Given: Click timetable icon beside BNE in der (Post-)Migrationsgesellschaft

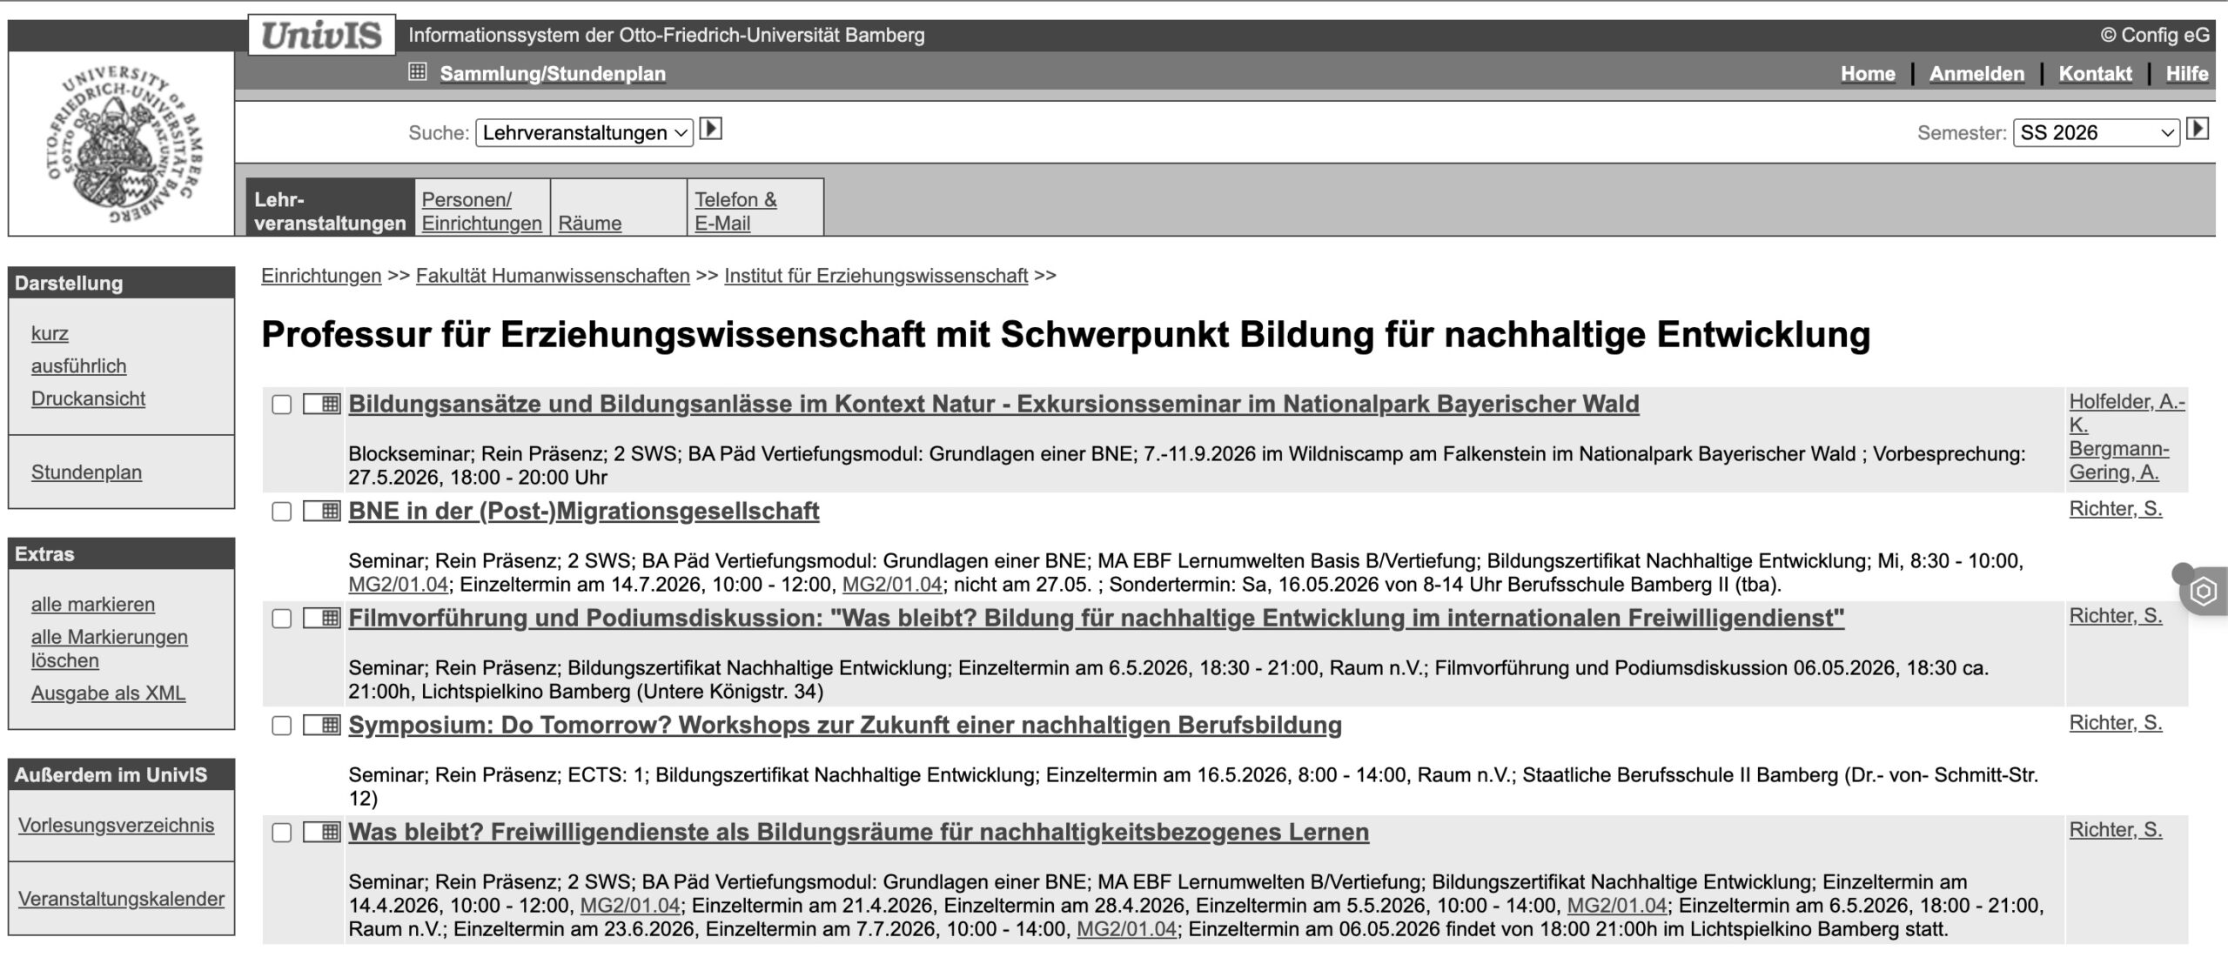Looking at the screenshot, I should coord(321,511).
